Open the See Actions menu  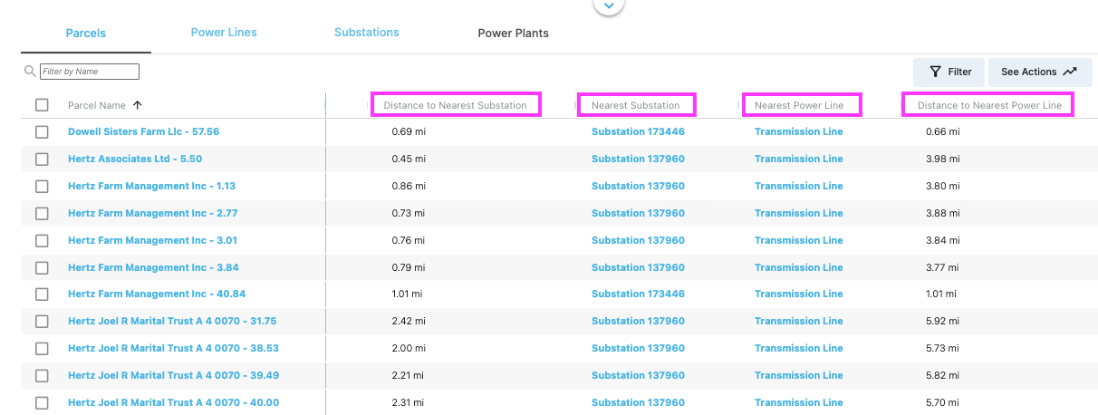pos(1039,72)
